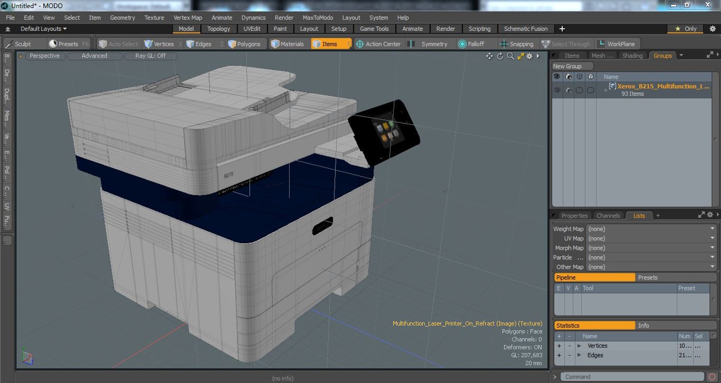Open the Geometry menu

[122, 18]
